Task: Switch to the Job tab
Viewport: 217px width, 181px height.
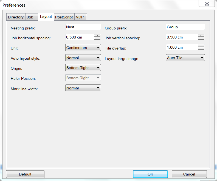Action: click(32, 17)
